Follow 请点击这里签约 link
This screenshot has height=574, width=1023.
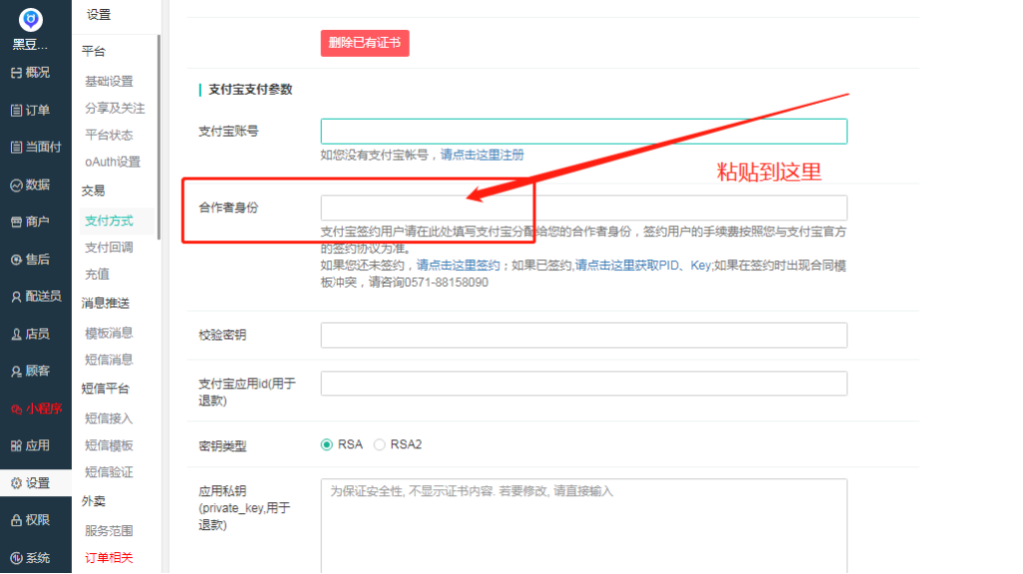pyautogui.click(x=458, y=265)
